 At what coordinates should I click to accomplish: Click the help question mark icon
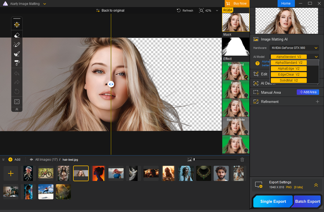tap(257, 63)
